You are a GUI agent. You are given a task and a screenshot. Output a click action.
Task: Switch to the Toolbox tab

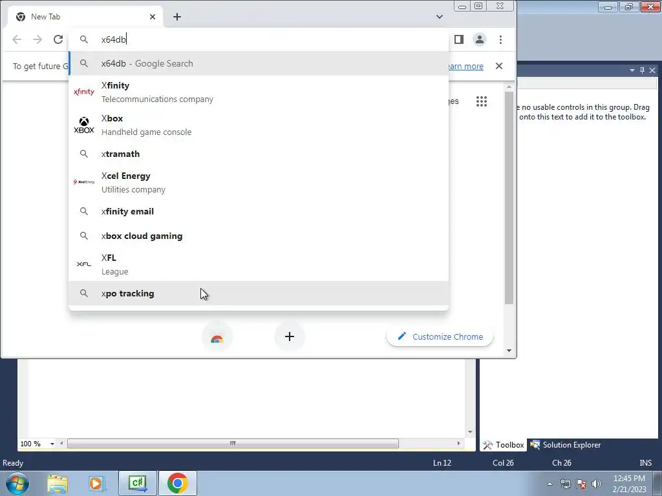tap(503, 445)
